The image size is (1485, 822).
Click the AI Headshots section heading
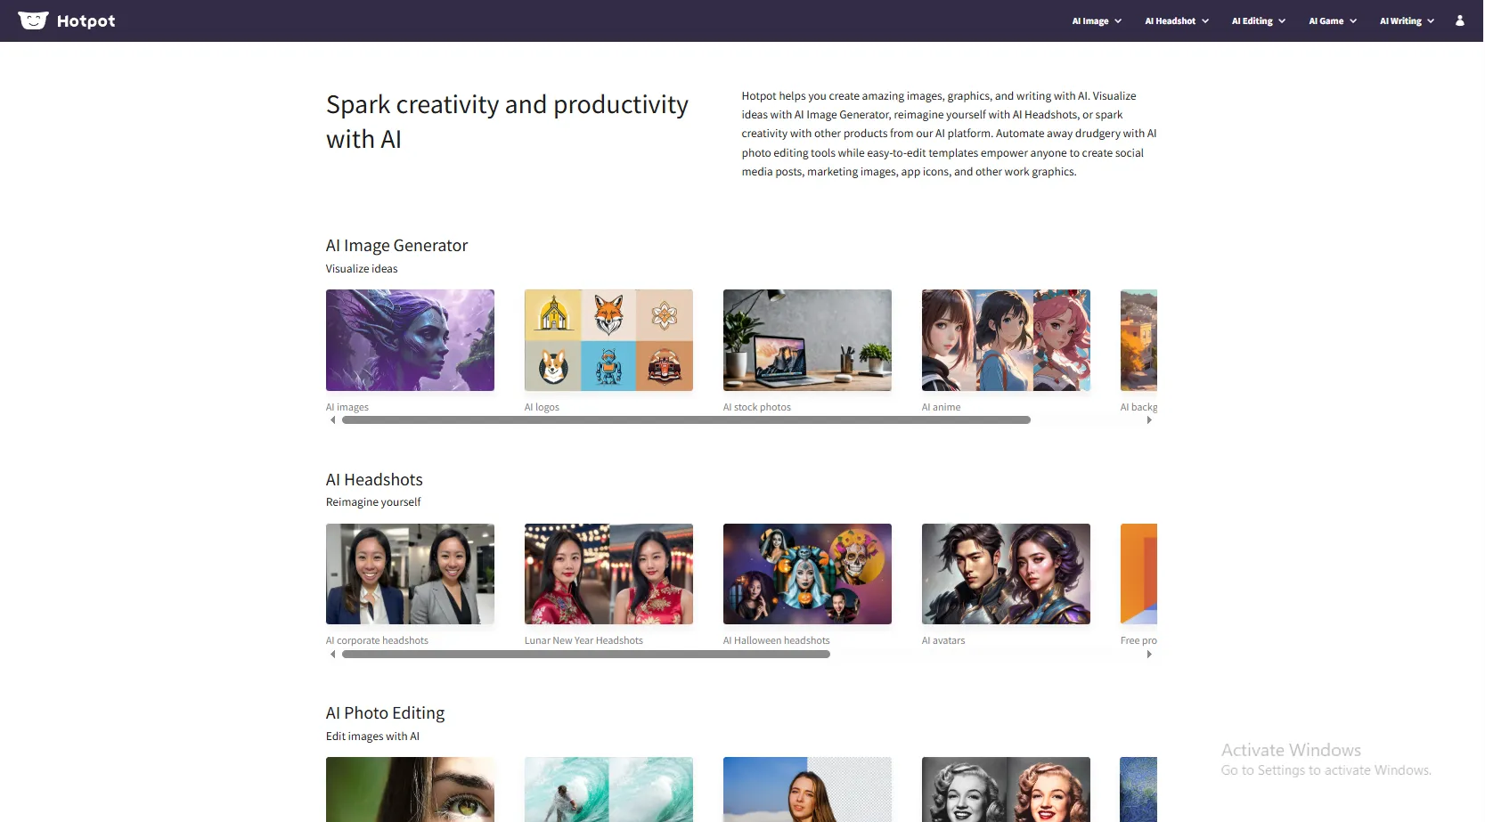374,480
